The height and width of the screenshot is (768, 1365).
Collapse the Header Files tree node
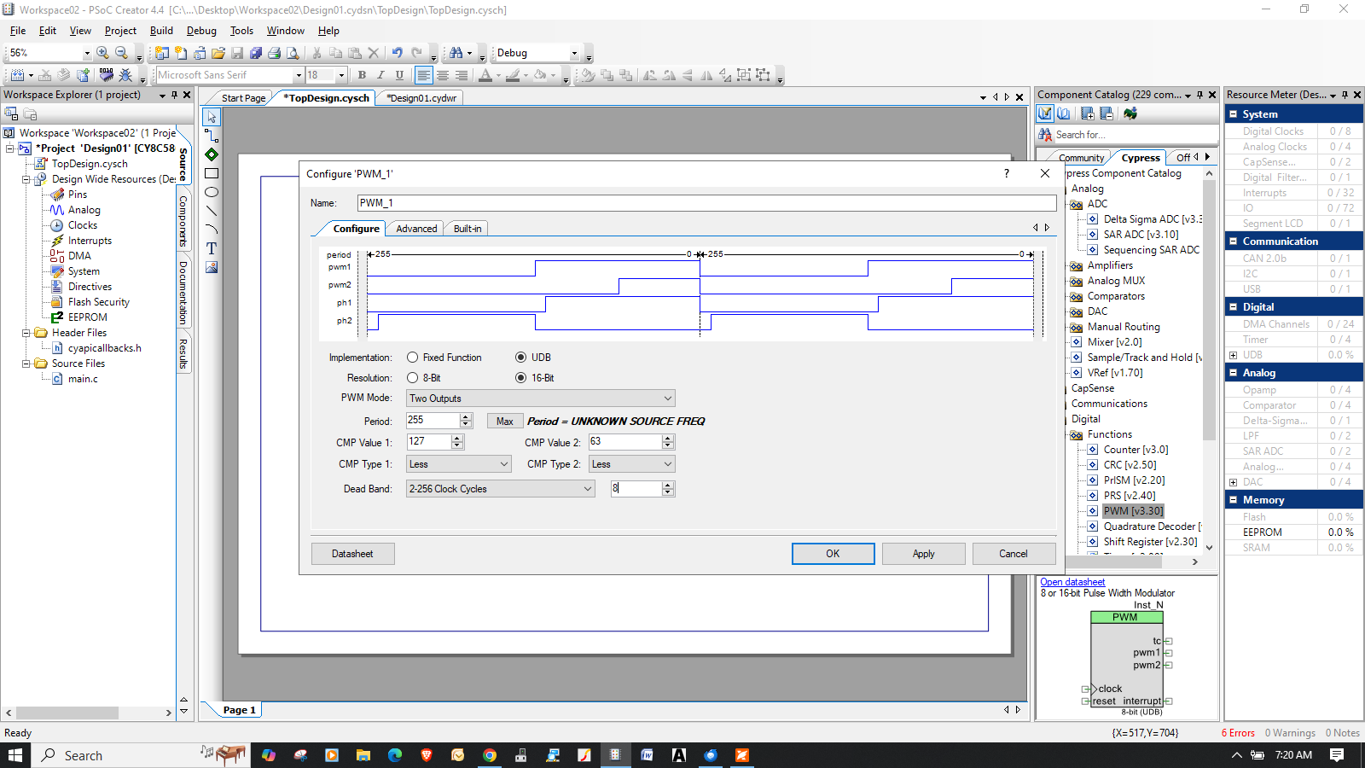point(26,333)
